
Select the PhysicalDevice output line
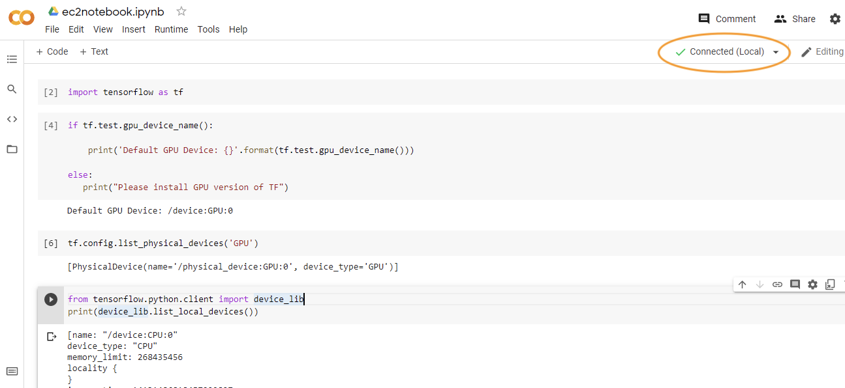point(233,267)
